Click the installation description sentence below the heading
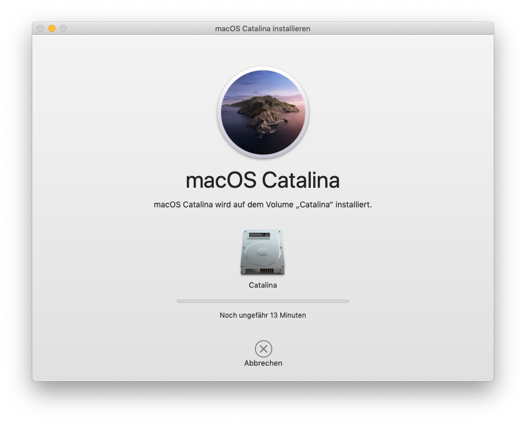This screenshot has width=526, height=424. [x=263, y=204]
